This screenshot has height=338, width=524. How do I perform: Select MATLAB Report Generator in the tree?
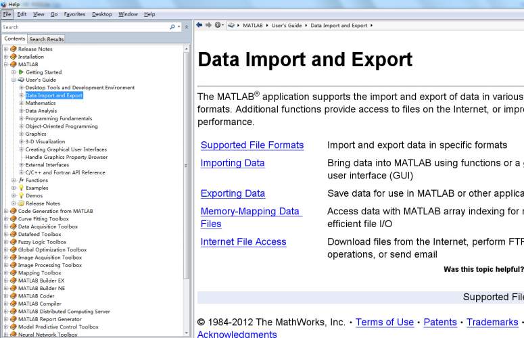tap(50, 319)
